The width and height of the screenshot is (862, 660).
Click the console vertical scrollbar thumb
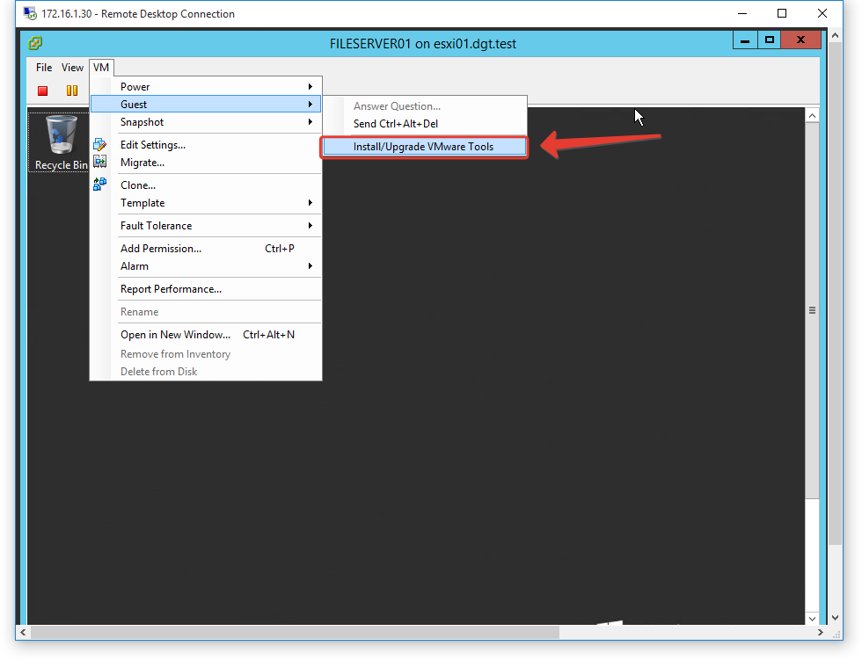tap(812, 310)
